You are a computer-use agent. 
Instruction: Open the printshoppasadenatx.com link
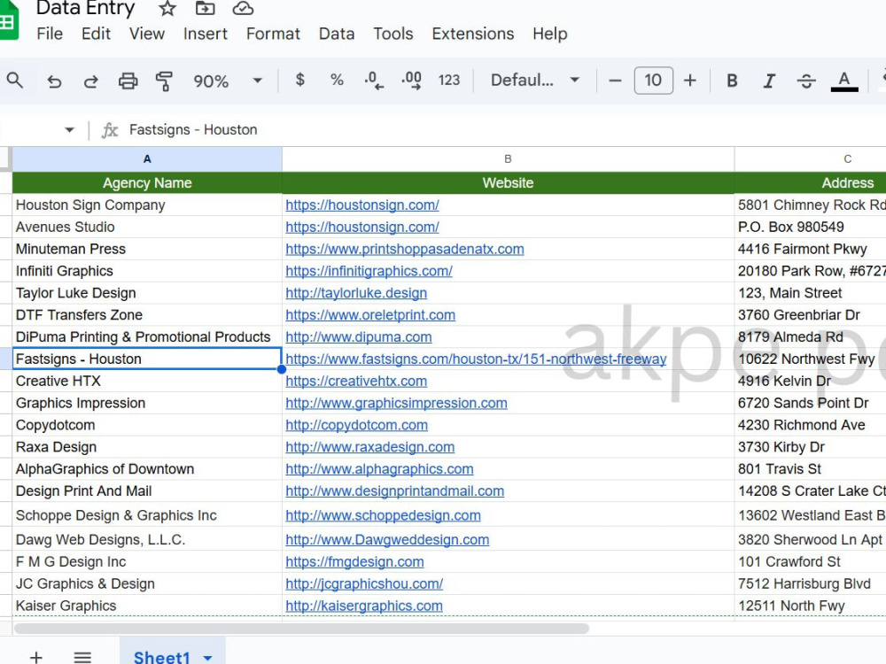[x=405, y=249]
